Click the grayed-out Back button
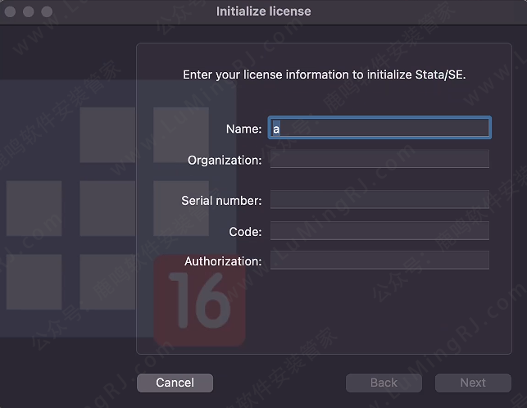 [x=384, y=383]
